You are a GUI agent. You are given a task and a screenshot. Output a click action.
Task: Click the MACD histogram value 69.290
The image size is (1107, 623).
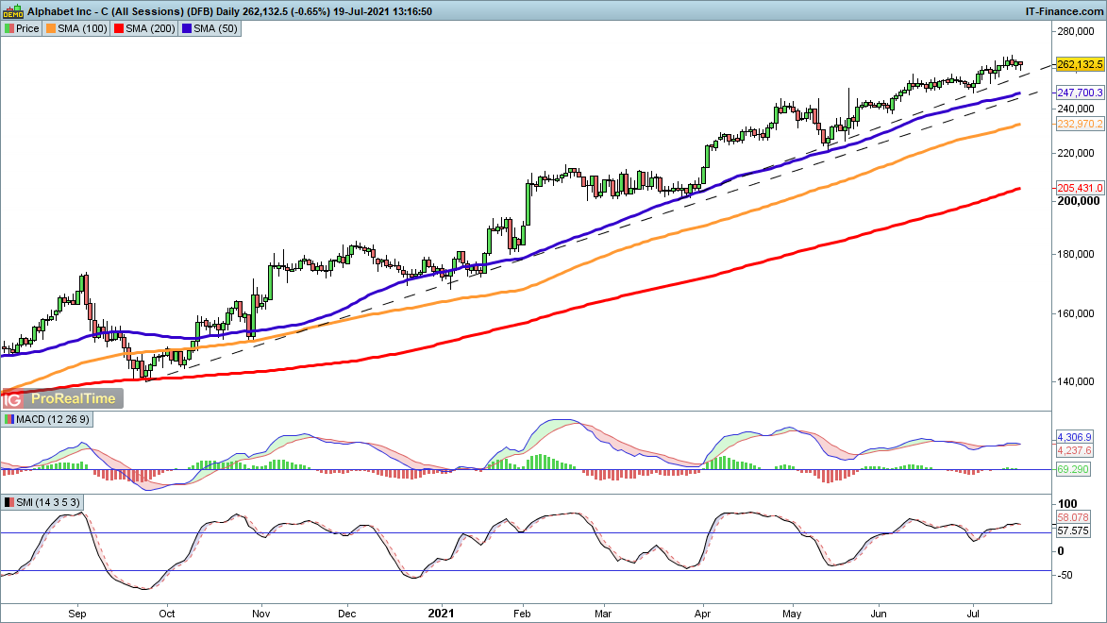coord(1072,469)
